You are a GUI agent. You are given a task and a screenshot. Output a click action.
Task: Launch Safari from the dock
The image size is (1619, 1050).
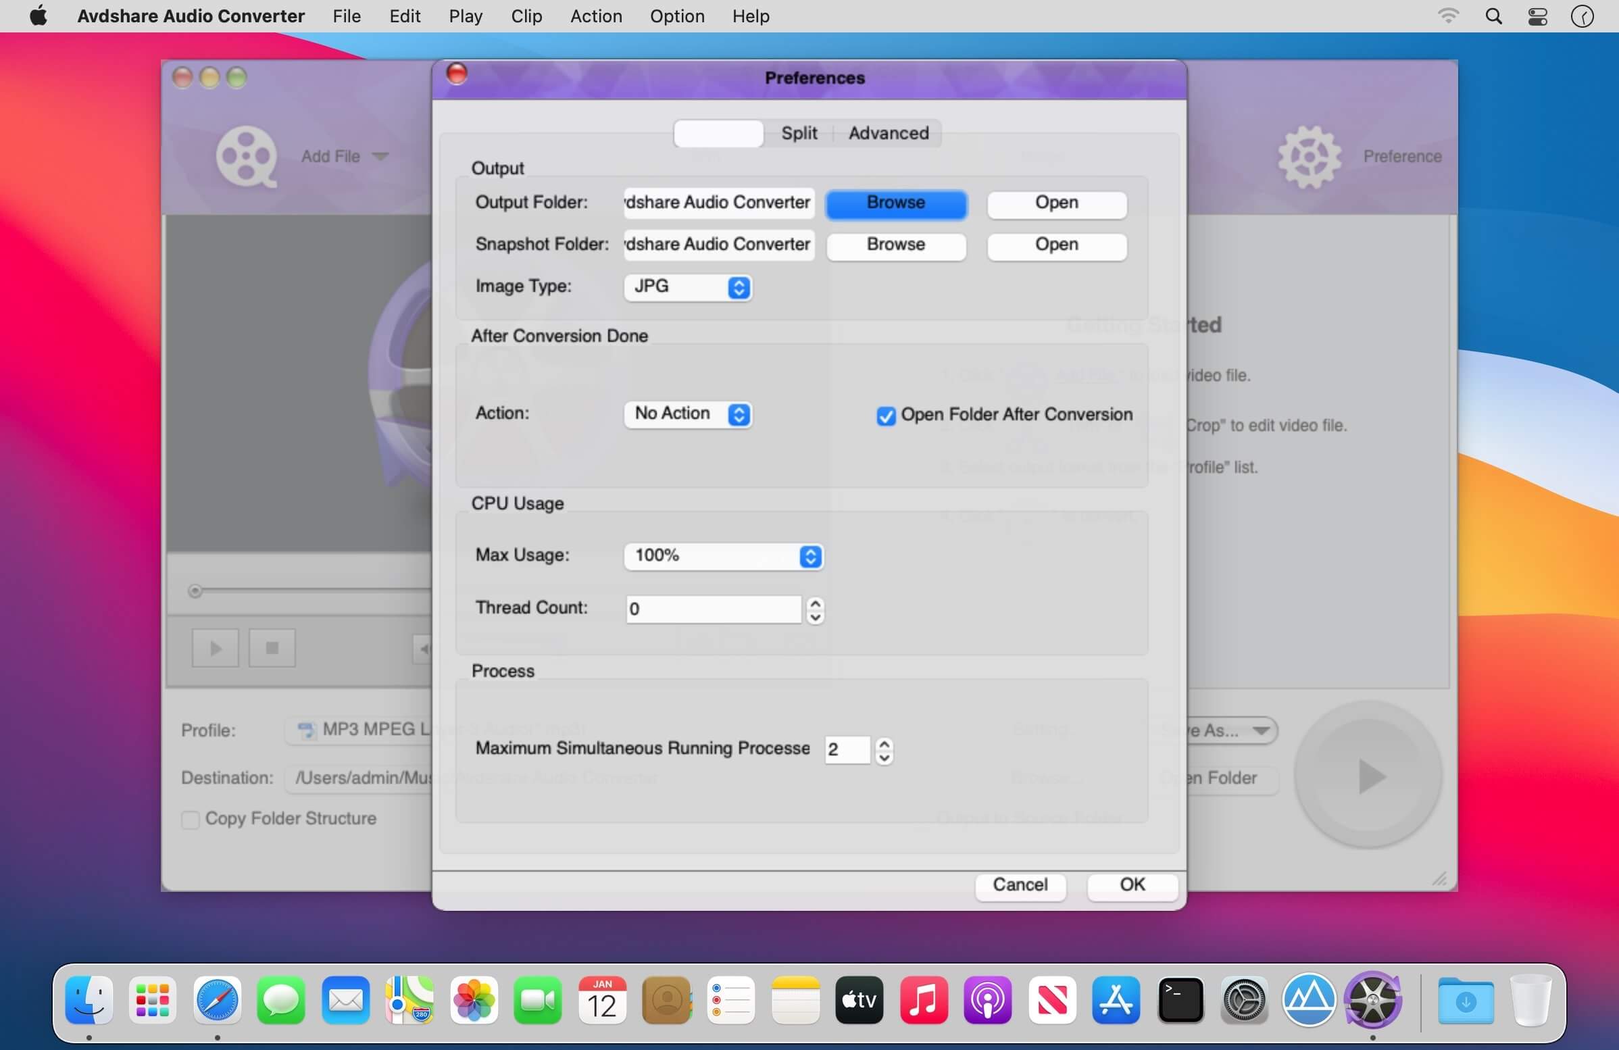[x=217, y=1001]
